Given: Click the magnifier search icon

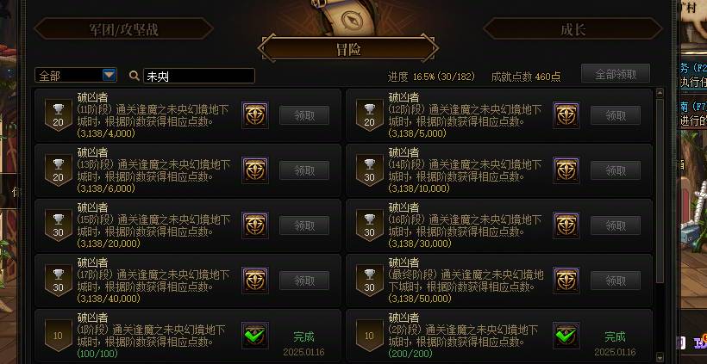Looking at the screenshot, I should click(x=134, y=76).
